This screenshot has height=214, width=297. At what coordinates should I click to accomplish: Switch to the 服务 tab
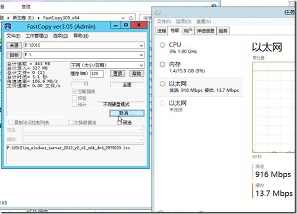pos(223,31)
